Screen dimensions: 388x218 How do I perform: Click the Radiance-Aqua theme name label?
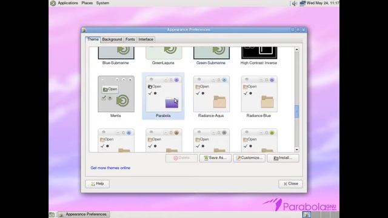pyautogui.click(x=211, y=116)
